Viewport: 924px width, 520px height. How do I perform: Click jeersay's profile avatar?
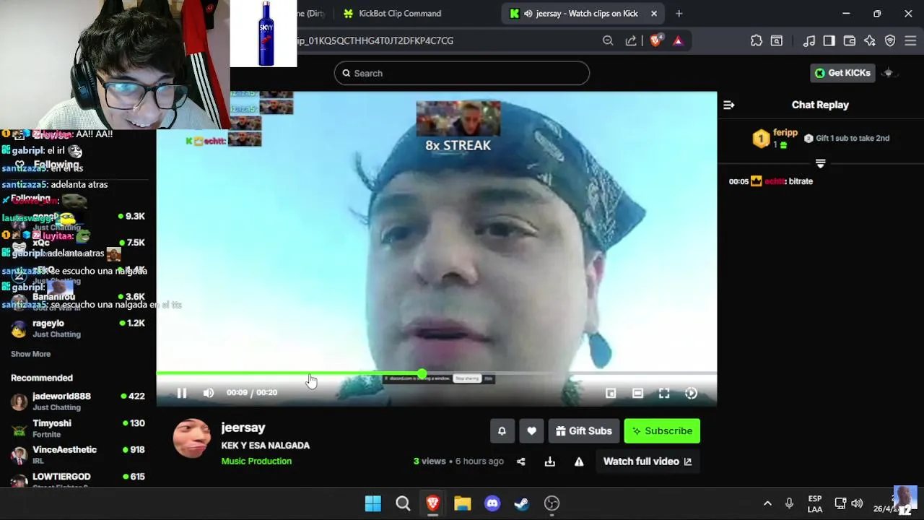(191, 438)
